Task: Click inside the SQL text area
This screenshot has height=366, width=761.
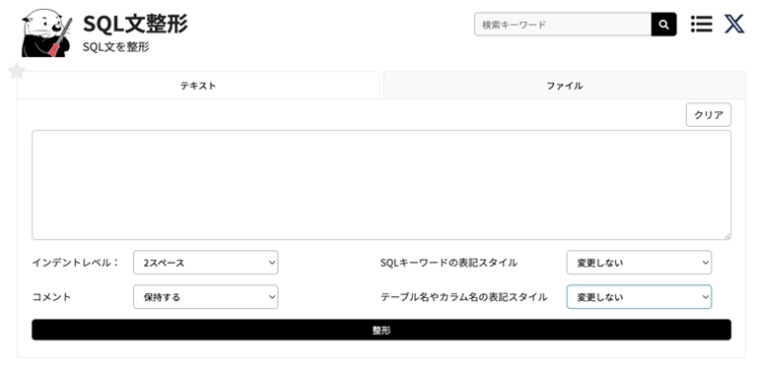Action: click(381, 185)
